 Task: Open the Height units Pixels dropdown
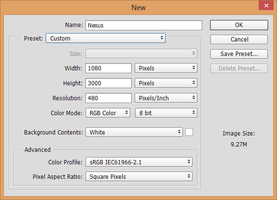166,83
